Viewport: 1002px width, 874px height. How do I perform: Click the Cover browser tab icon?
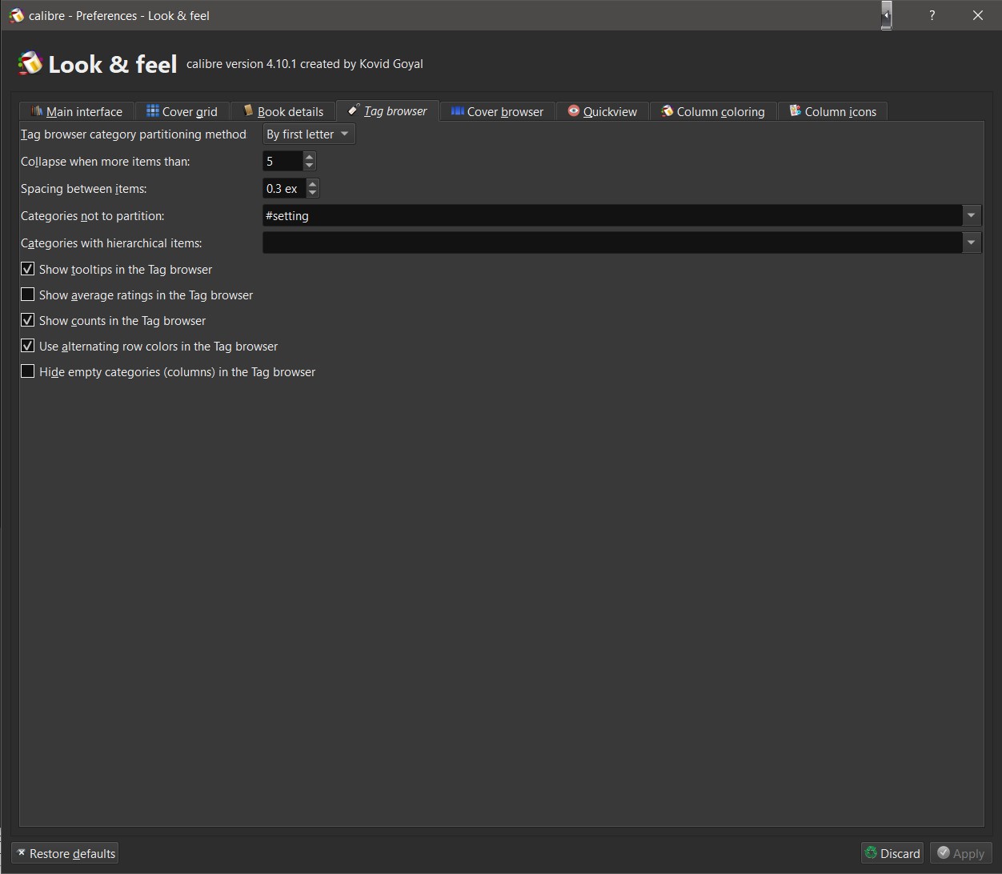coord(458,111)
